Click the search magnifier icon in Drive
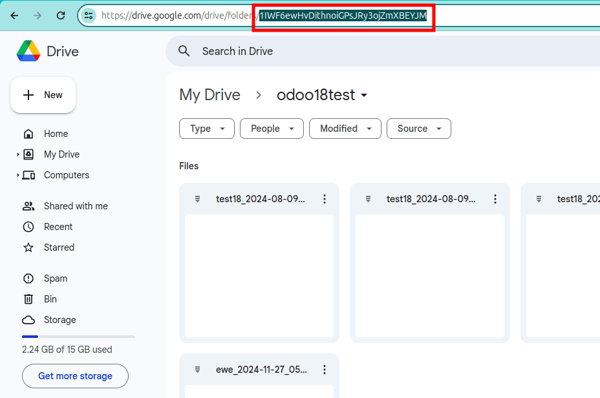600x398 pixels. pos(184,51)
